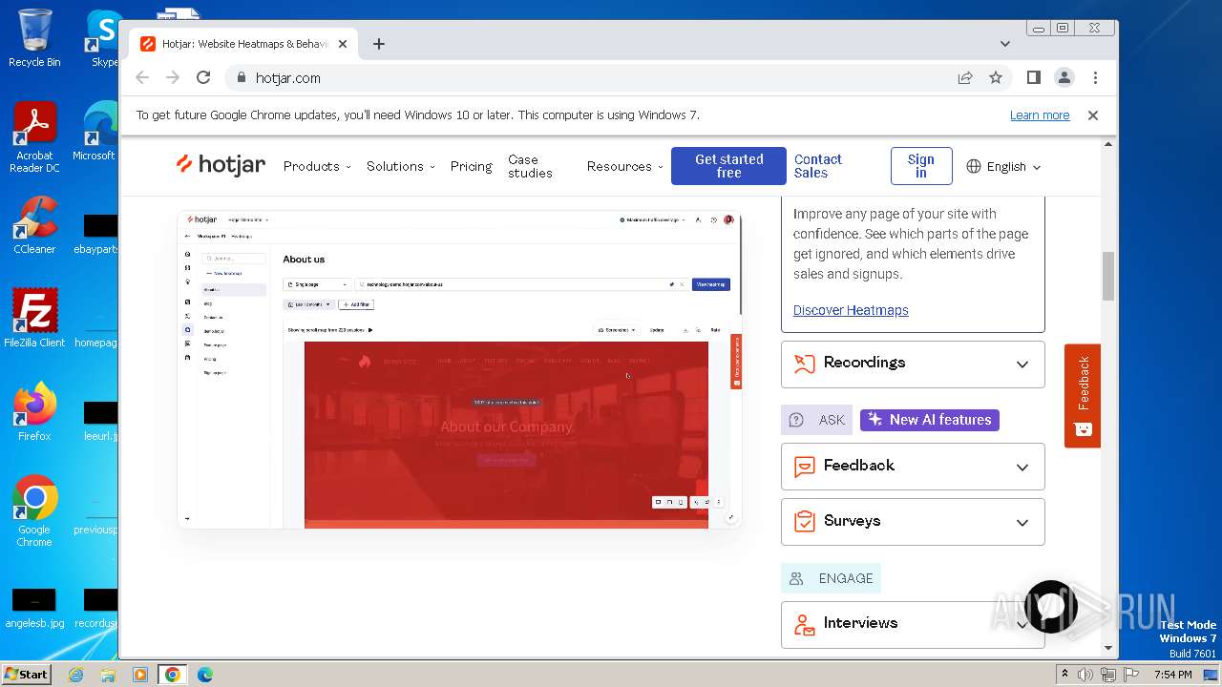The height and width of the screenshot is (687, 1222).
Task: Click the volume icon in system tray
Action: [1085, 675]
